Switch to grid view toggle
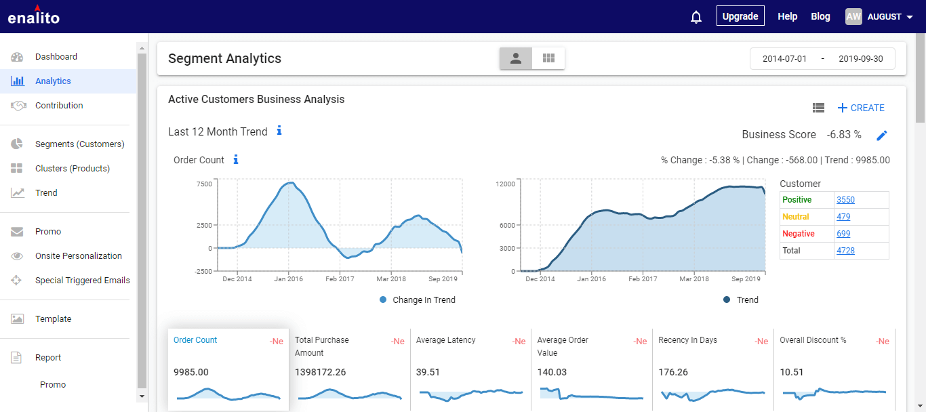 (x=548, y=58)
